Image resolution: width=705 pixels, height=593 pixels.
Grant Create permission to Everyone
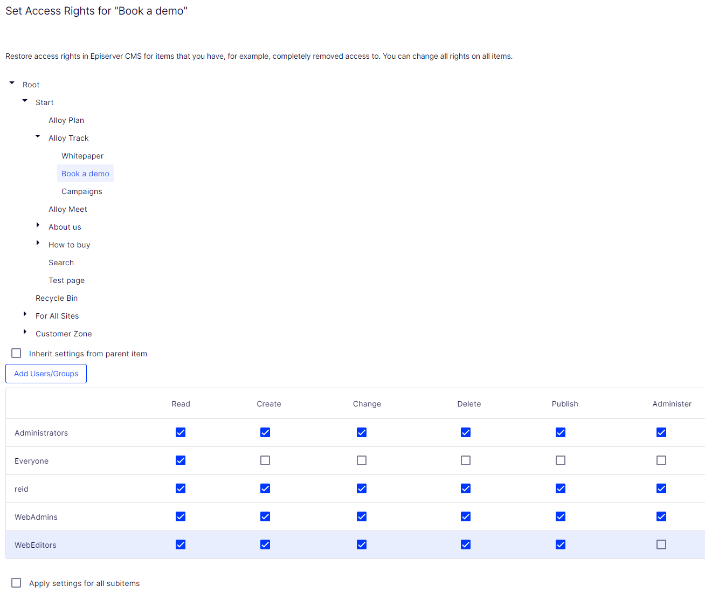click(x=265, y=460)
